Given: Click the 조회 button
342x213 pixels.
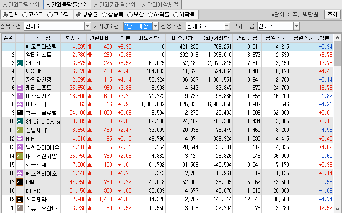Looking at the screenshot, I should click(332, 15).
